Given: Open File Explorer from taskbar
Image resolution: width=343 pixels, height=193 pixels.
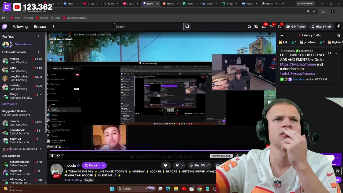Looking at the screenshot, I should 176,189.
